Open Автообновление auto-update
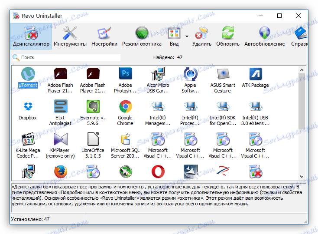The image size is (318, 234). click(264, 36)
